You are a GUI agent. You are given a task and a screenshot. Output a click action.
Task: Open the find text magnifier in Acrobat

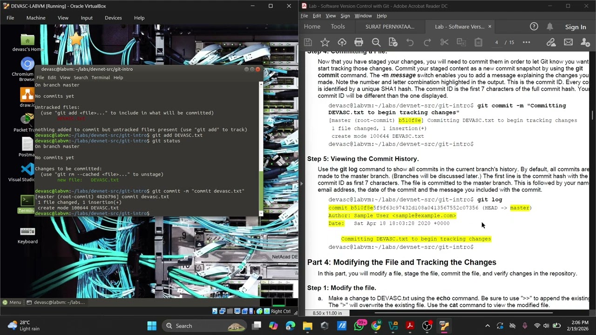376,42
